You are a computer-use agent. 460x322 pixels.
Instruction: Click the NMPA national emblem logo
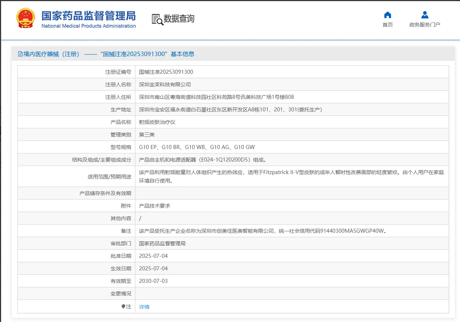[25, 18]
